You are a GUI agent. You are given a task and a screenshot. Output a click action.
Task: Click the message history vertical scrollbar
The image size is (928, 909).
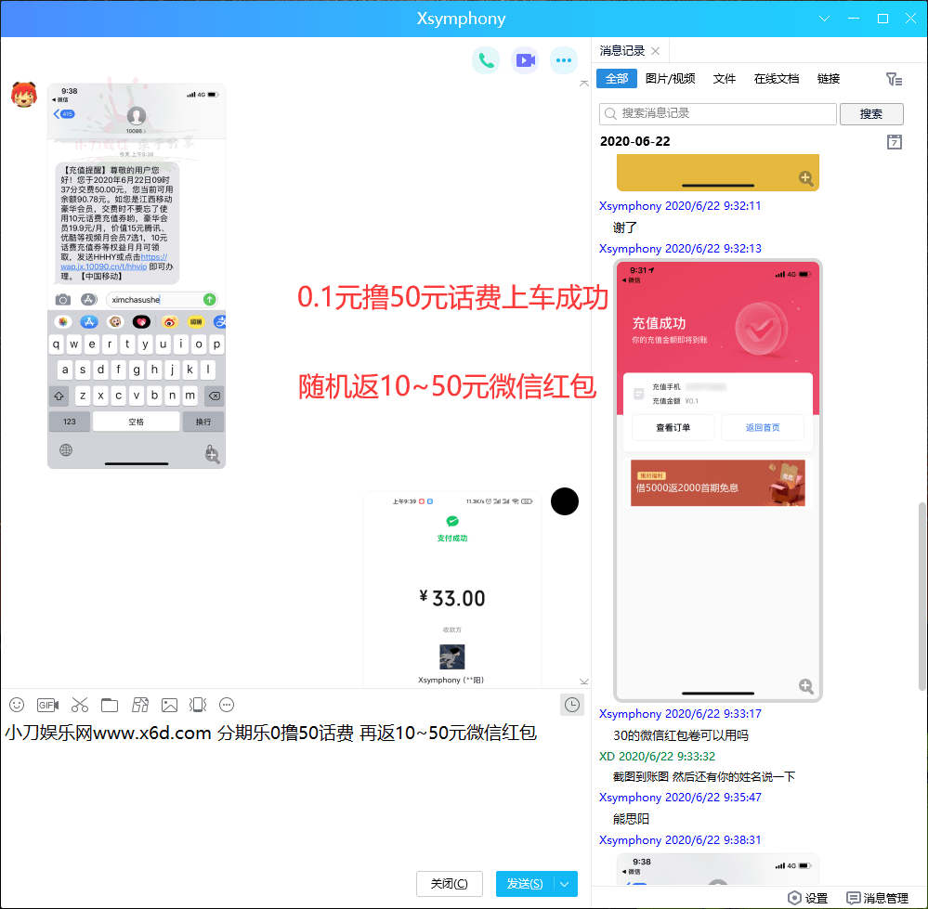coord(921,597)
